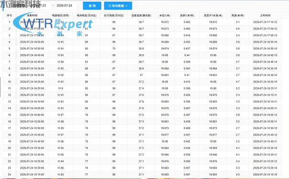Click the 序号 column header
289x179 pixels.
pos(10,15)
